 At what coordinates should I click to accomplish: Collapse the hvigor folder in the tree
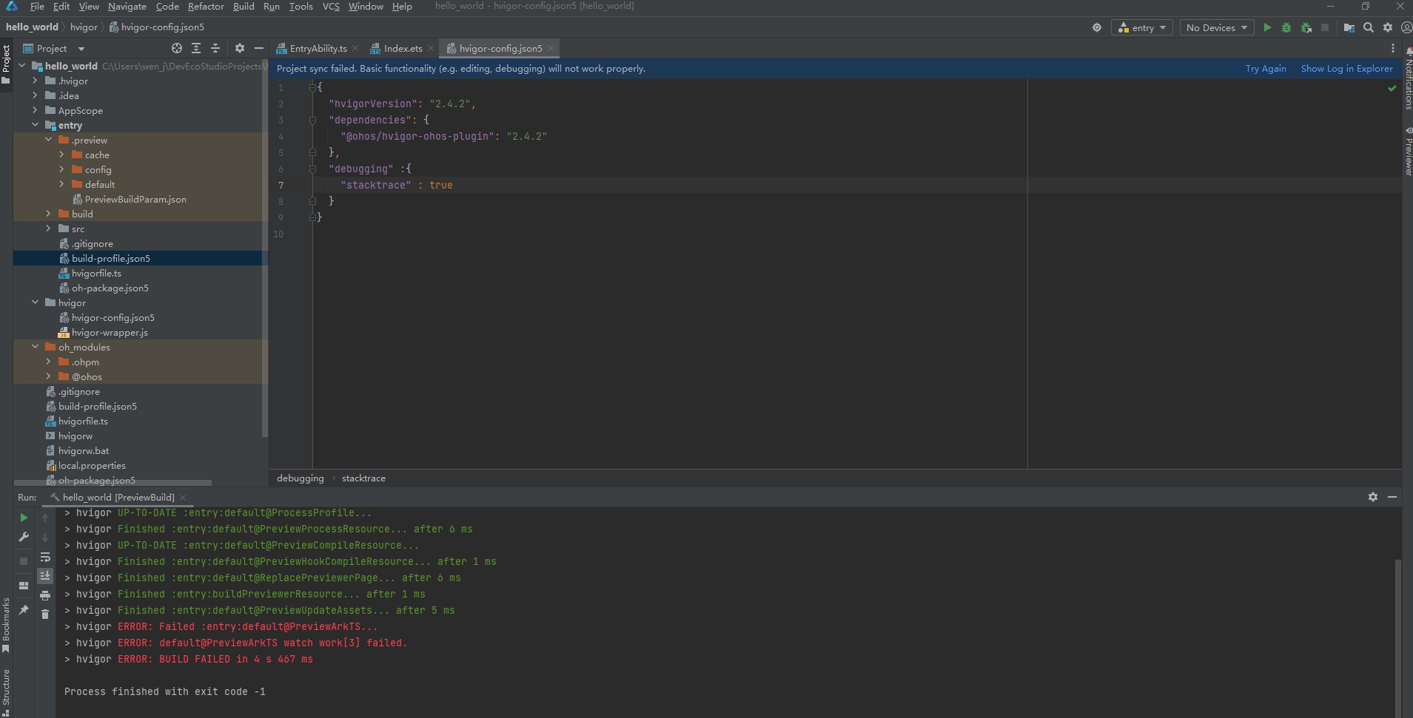(35, 302)
